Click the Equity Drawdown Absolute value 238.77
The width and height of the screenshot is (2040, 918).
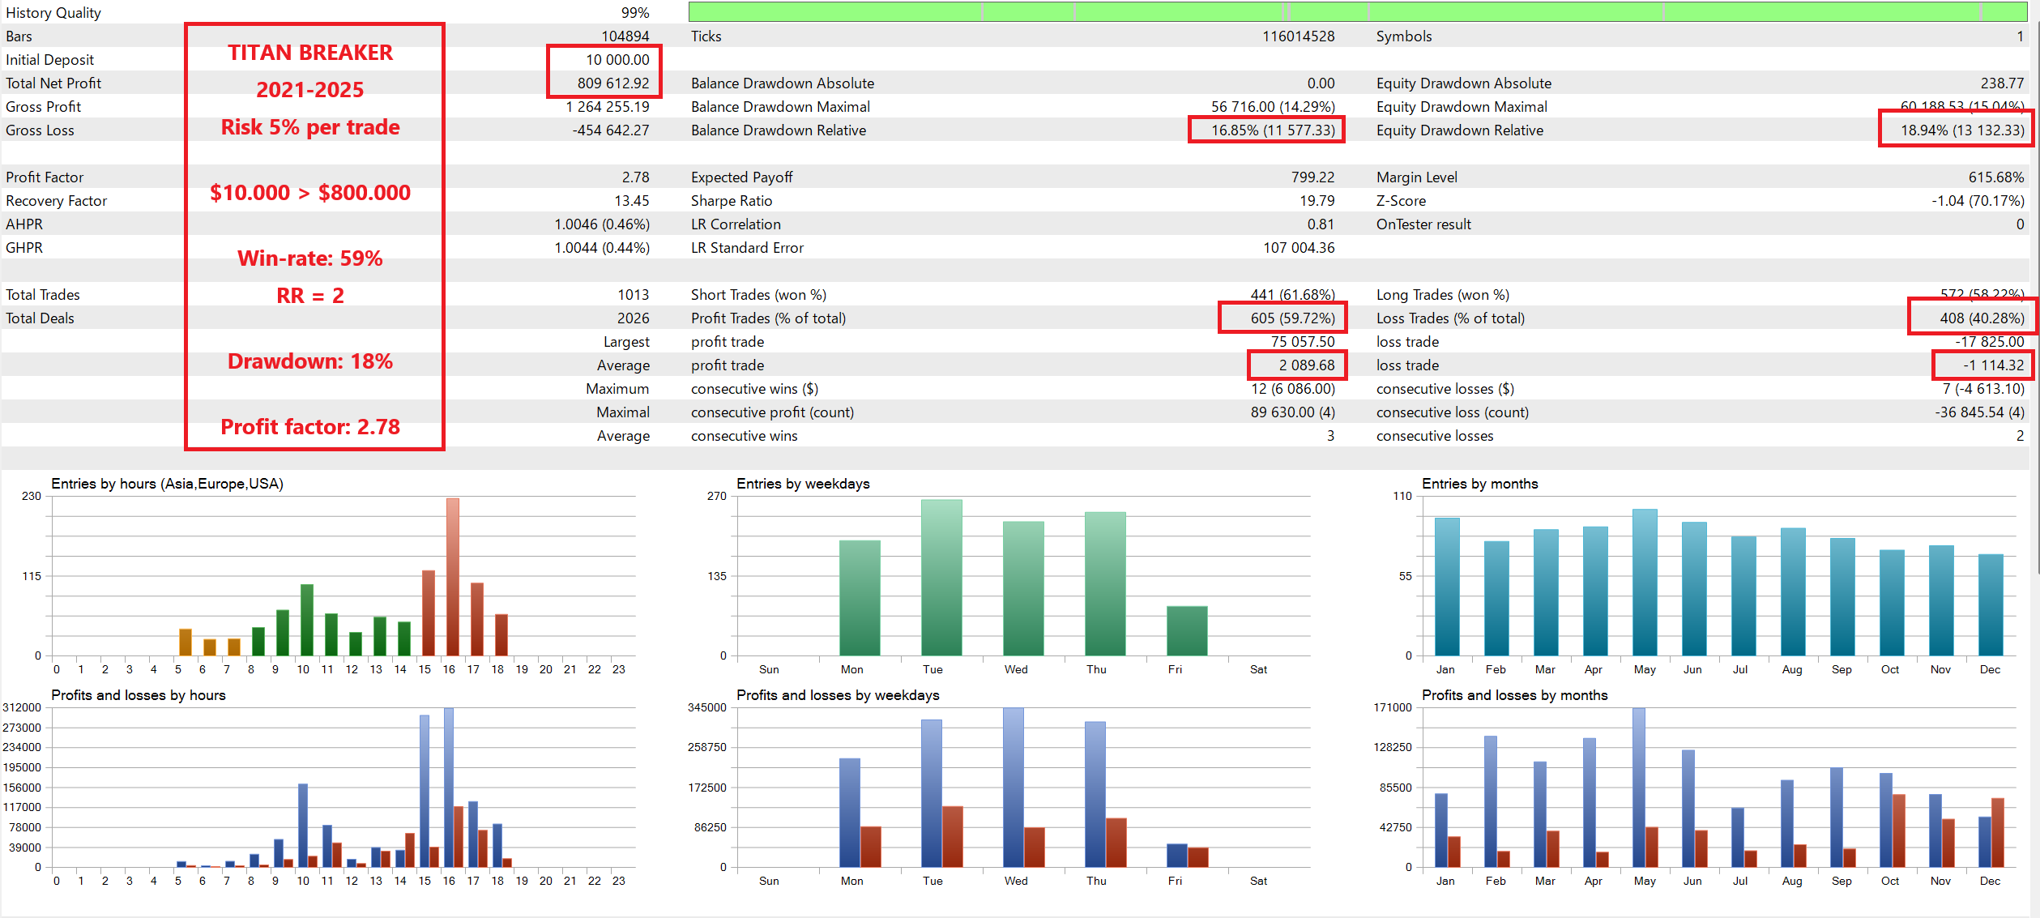point(2002,83)
